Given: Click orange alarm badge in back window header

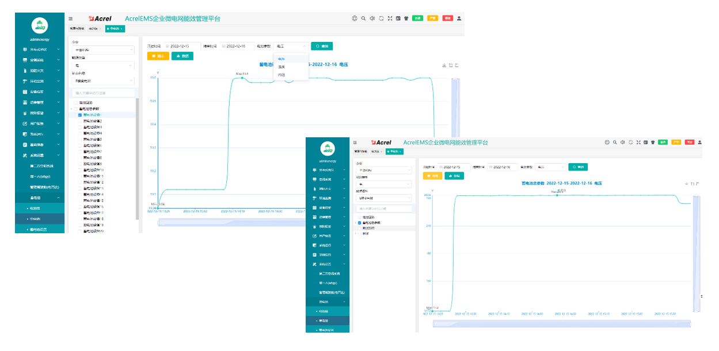Looking at the screenshot, I should coord(433,18).
